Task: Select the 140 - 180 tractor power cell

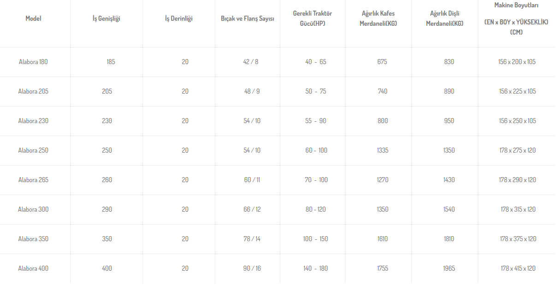Action: click(315, 268)
